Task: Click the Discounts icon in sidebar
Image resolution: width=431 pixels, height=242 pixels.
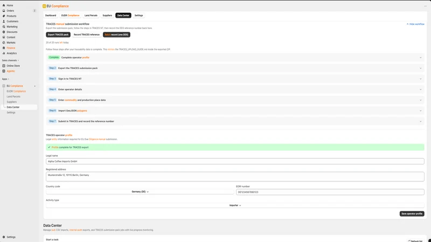Action: tap(4, 32)
